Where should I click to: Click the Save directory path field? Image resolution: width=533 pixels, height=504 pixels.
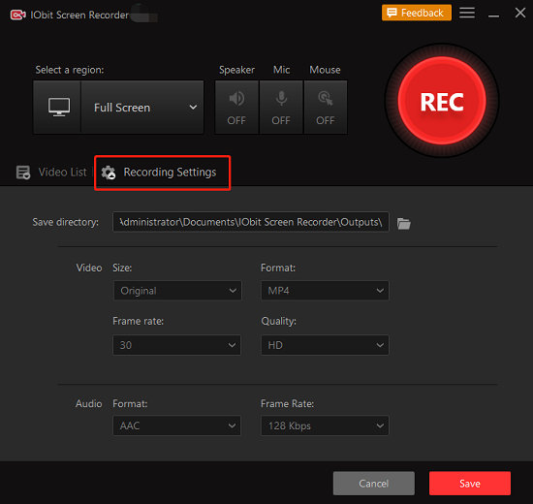(x=251, y=222)
